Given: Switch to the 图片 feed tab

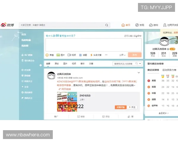Looking at the screenshot, I should click(x=65, y=64).
